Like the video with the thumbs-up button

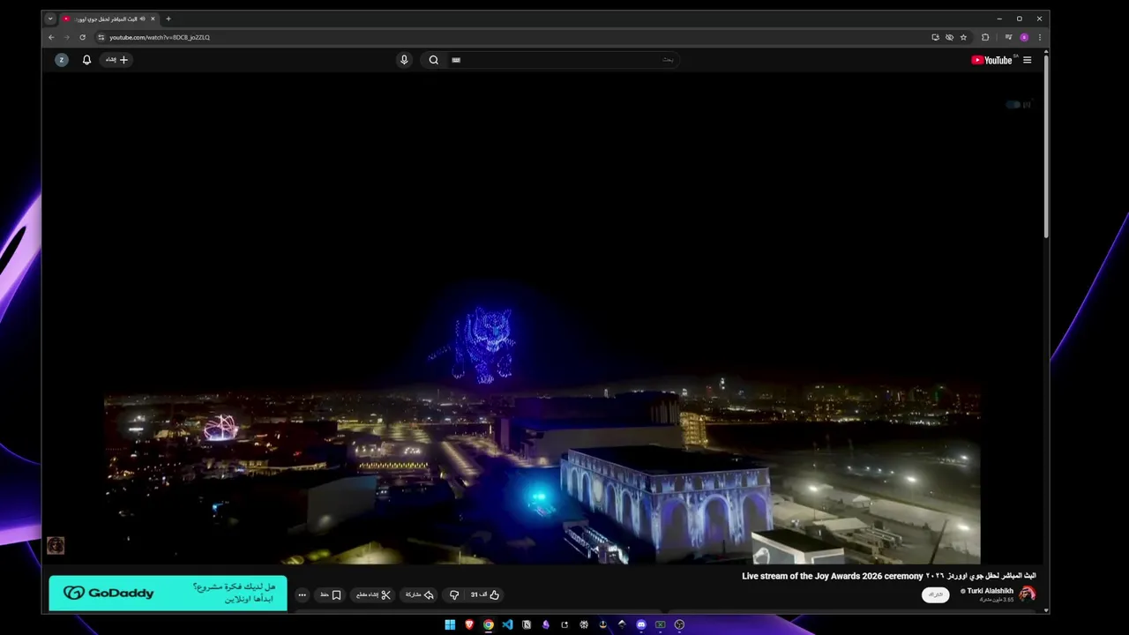pos(485,594)
